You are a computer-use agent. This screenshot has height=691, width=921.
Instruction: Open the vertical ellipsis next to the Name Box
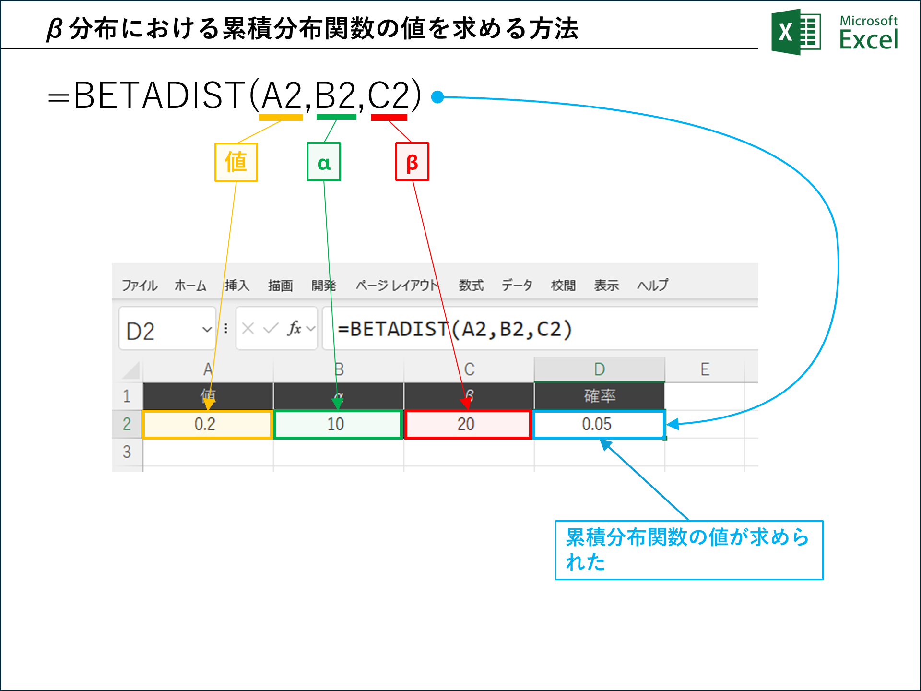[x=225, y=327]
